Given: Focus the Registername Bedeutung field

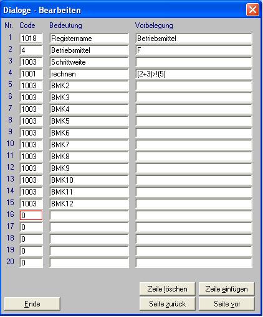Looking at the screenshot, I should click(x=89, y=39).
